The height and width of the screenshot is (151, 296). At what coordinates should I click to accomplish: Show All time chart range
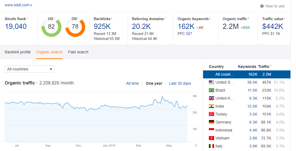click(x=132, y=83)
